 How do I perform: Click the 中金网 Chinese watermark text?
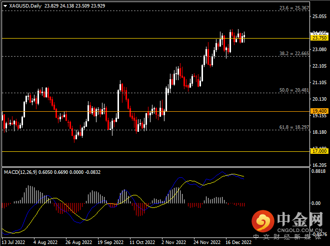point(299,219)
